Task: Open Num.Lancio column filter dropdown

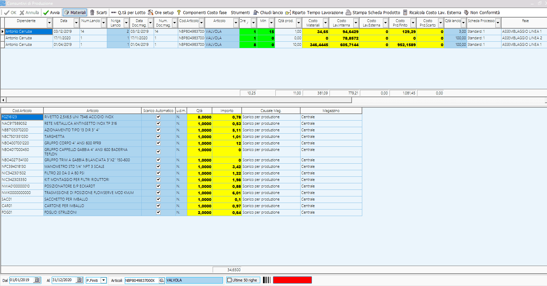Action: [103, 23]
